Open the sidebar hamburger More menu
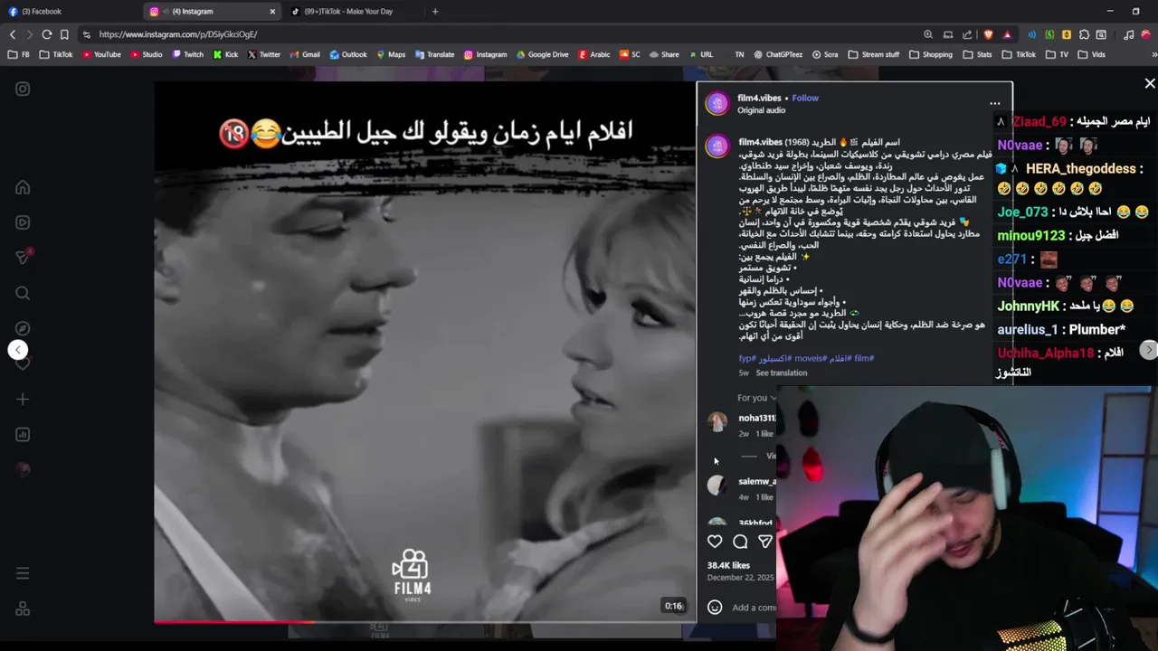1158x651 pixels. point(23,573)
